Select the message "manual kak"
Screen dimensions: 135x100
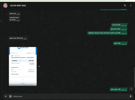[x=119, y=25]
